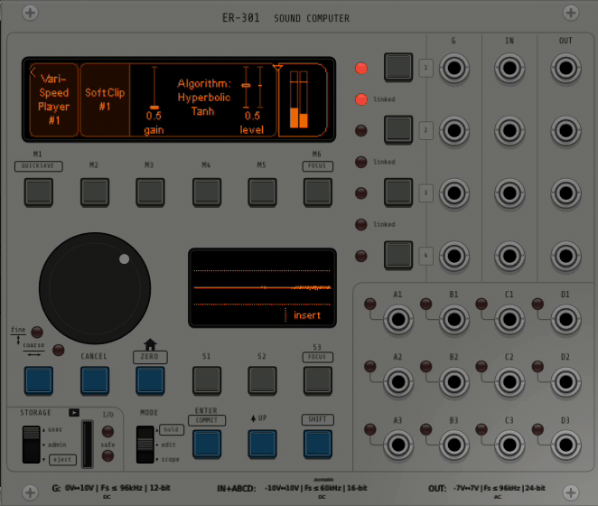Click the back chevron on the main display

coord(33,71)
